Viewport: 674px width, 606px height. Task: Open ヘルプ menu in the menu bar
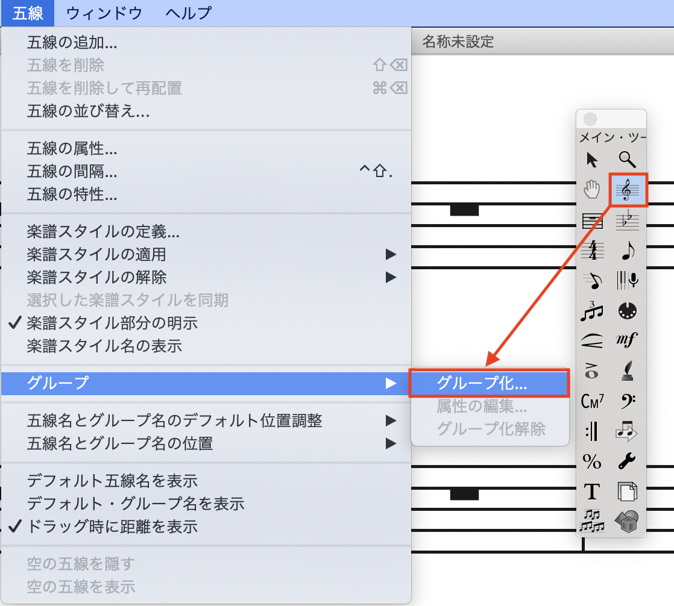(x=189, y=13)
